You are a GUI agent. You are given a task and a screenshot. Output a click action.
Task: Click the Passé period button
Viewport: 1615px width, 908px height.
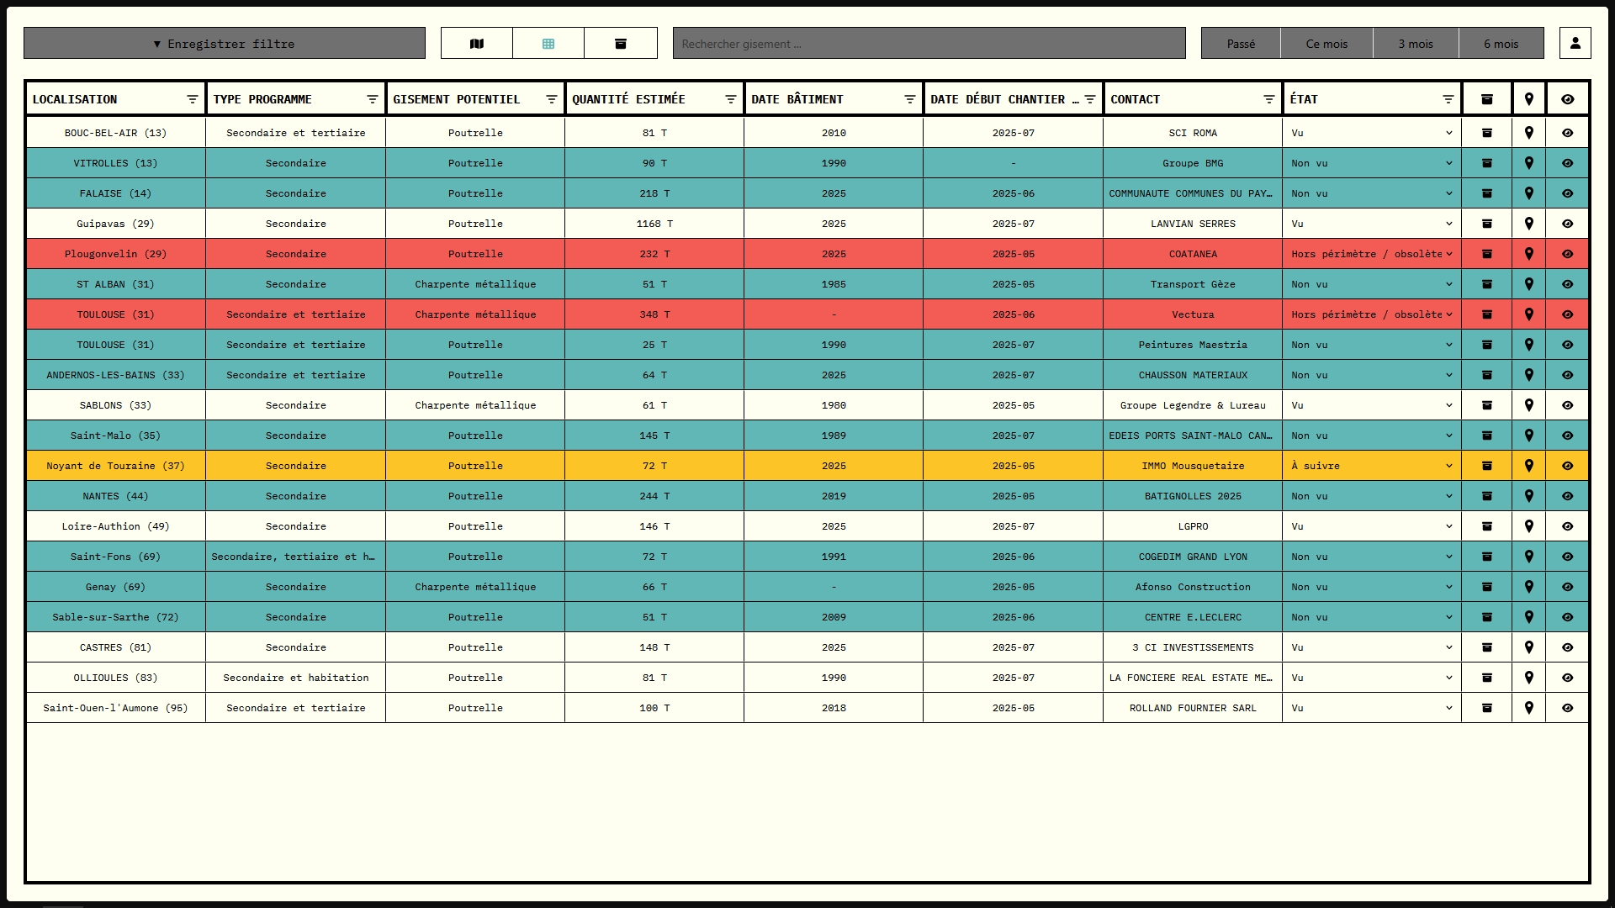click(x=1241, y=44)
